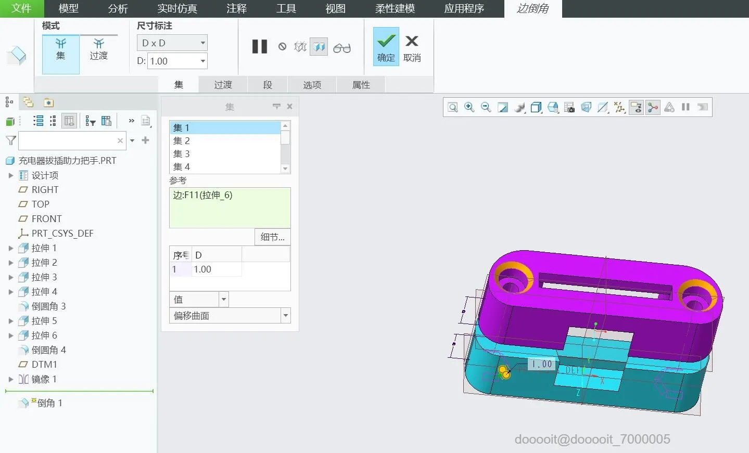Select the 集 mode button

pyautogui.click(x=61, y=54)
